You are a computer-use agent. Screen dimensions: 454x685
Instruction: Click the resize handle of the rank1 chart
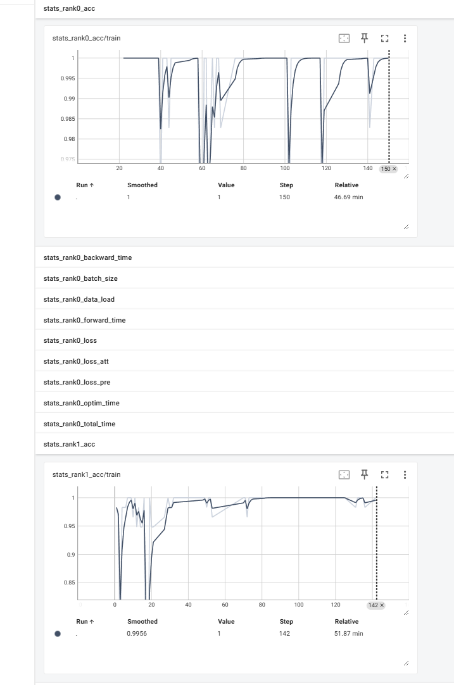406,612
